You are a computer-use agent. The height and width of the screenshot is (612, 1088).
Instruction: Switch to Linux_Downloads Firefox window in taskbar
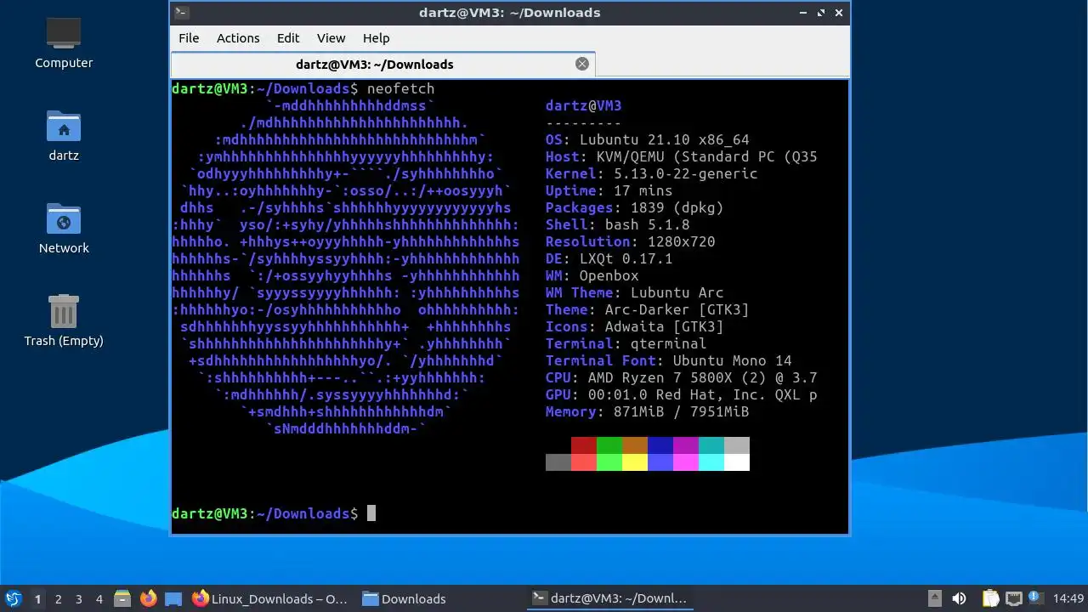[x=270, y=598]
